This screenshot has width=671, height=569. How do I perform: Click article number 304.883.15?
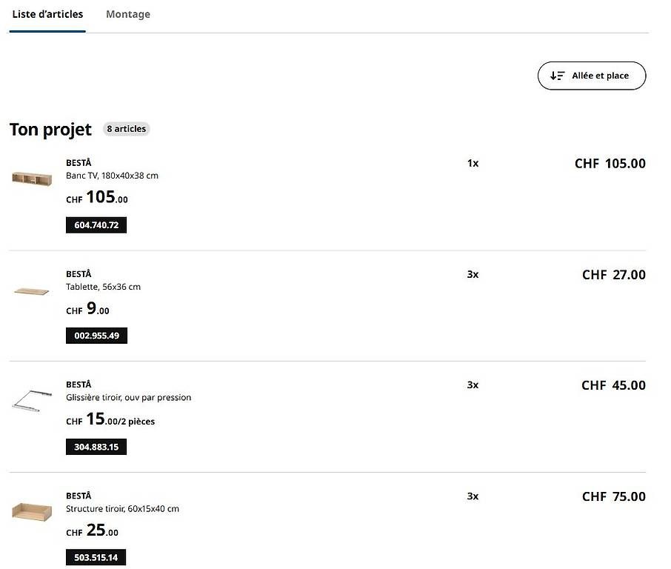[x=96, y=447]
